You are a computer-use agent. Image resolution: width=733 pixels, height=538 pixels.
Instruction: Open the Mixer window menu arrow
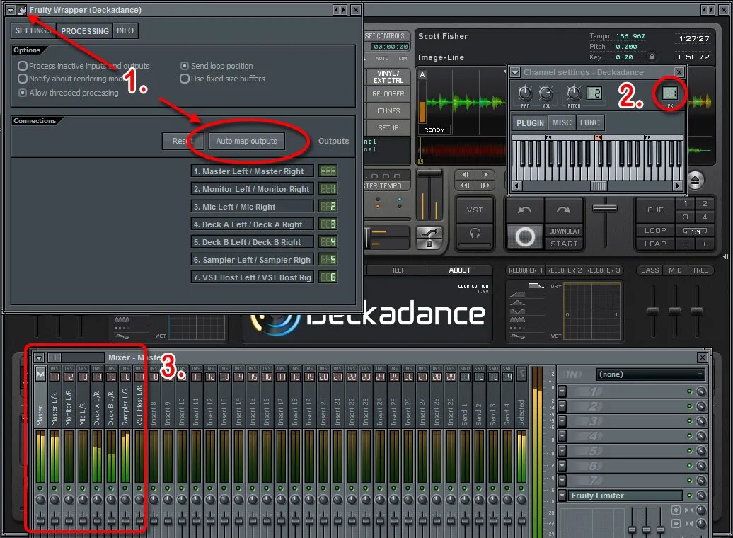[x=39, y=358]
